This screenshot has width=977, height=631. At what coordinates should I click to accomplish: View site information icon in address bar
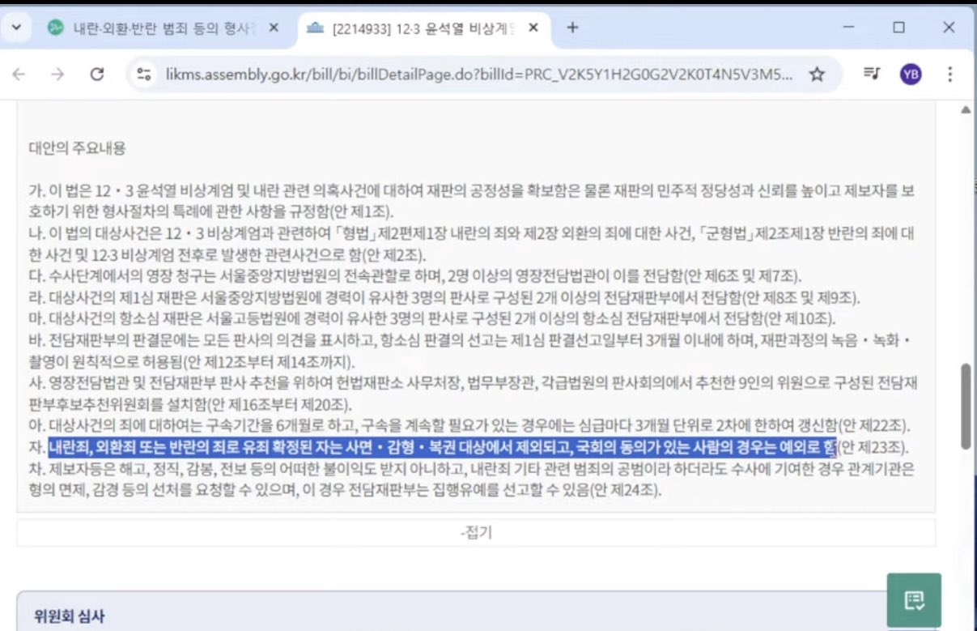[x=144, y=75]
